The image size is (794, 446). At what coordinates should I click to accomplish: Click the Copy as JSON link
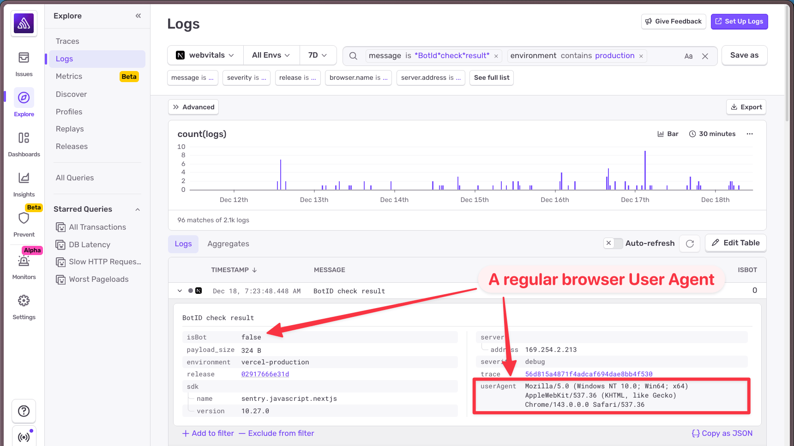722,433
